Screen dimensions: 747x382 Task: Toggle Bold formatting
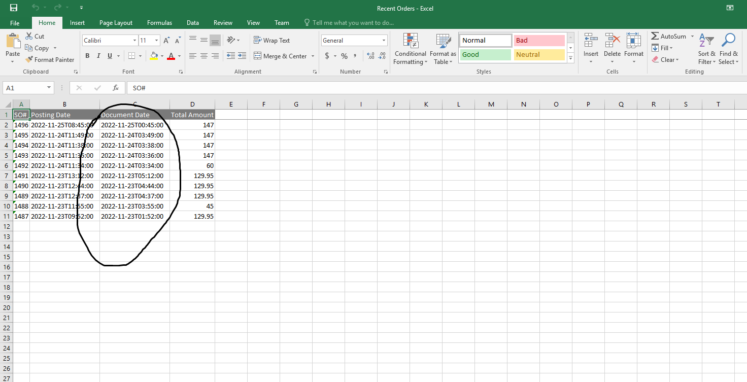point(87,56)
